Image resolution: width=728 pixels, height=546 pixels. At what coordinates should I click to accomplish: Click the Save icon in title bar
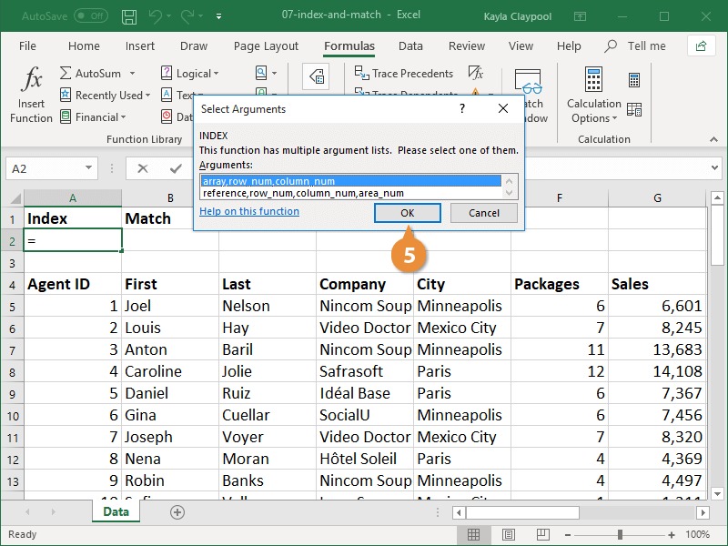(x=130, y=16)
